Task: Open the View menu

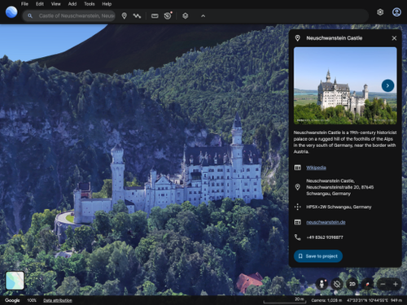Action: [55, 4]
